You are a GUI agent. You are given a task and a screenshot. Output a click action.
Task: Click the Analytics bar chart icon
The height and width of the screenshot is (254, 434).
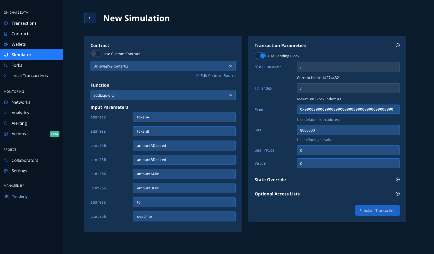6,113
